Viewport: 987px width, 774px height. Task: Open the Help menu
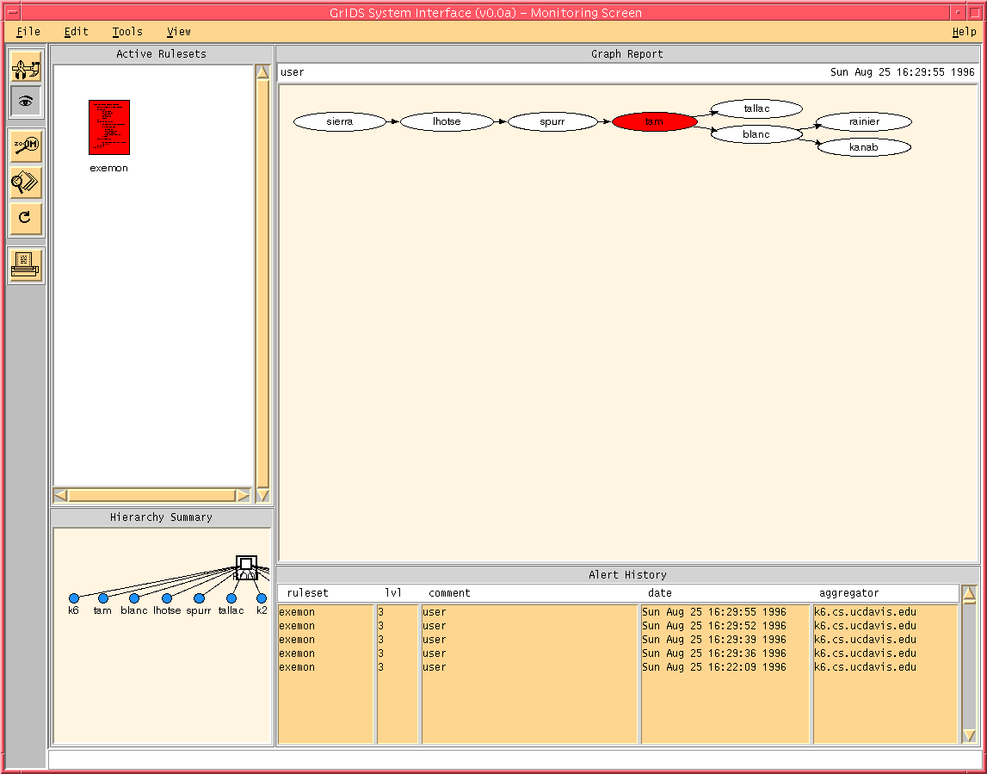point(964,32)
